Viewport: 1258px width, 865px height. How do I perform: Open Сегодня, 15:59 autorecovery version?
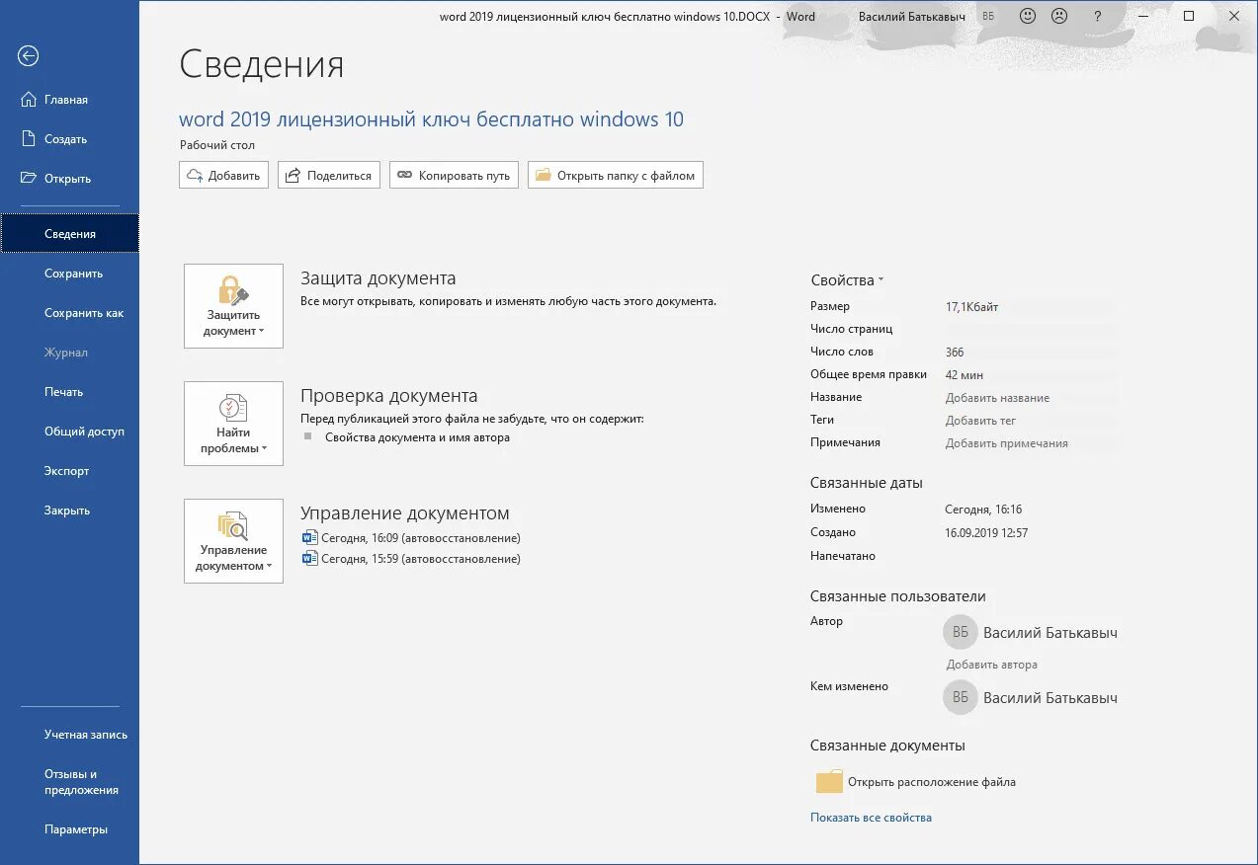coord(421,559)
